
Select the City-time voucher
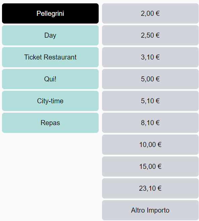point(50,101)
